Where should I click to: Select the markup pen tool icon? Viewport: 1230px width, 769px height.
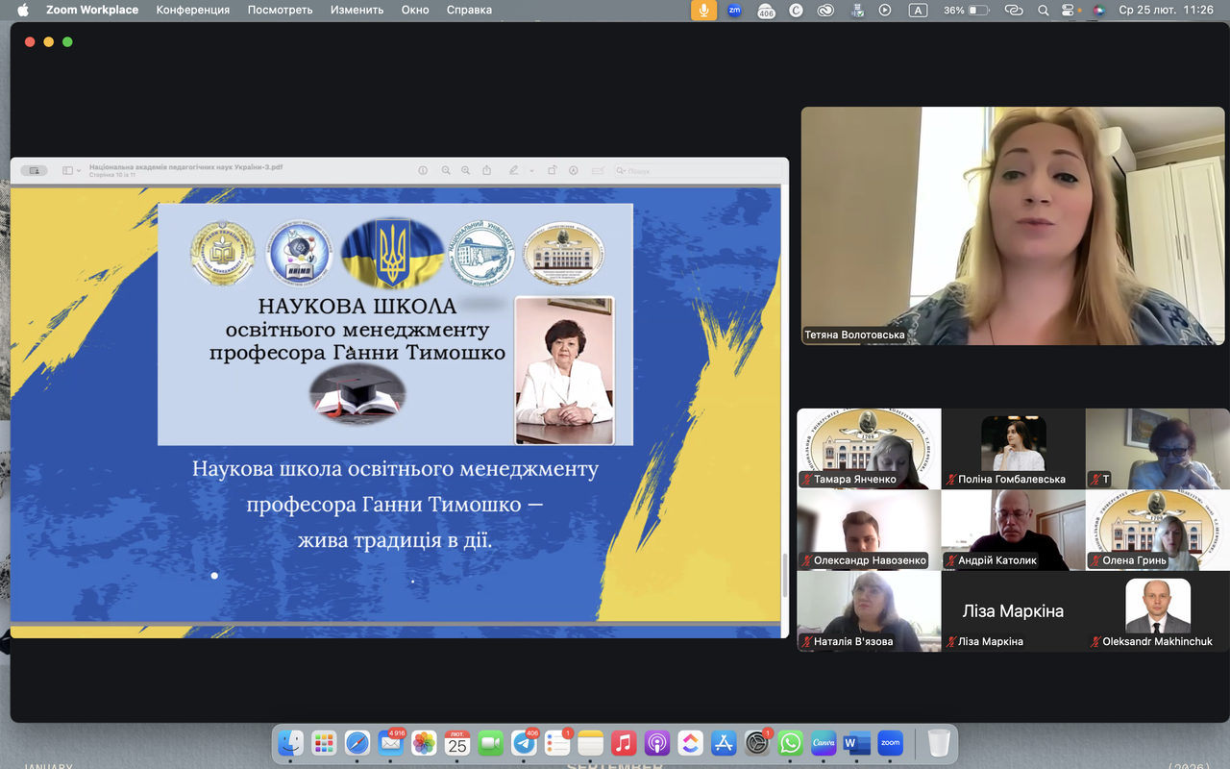[x=514, y=170]
